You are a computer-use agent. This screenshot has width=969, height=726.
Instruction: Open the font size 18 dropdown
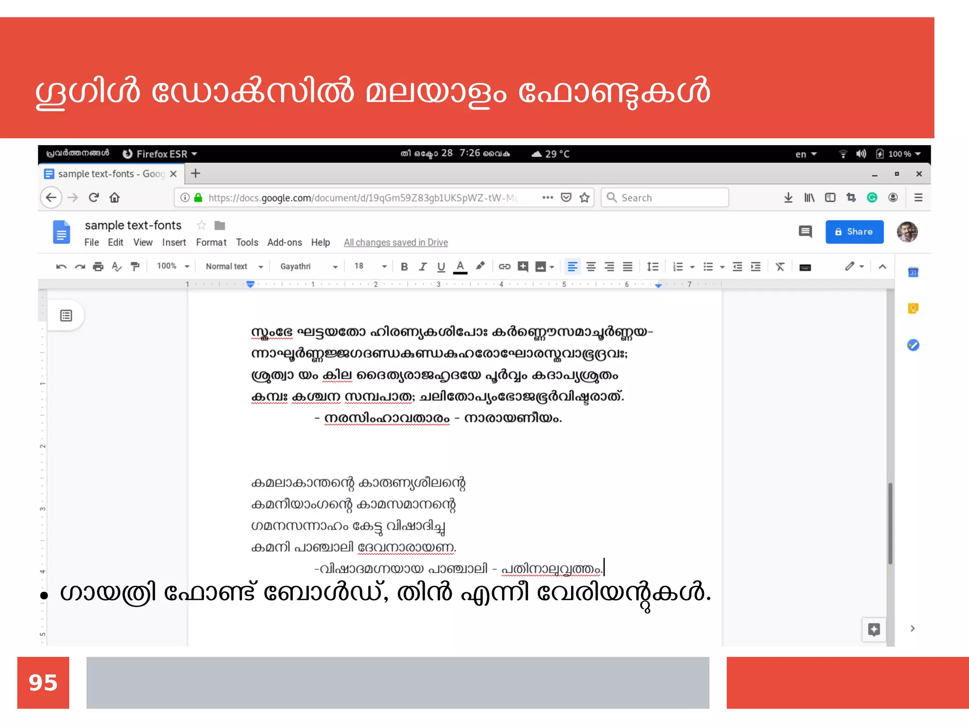(370, 266)
